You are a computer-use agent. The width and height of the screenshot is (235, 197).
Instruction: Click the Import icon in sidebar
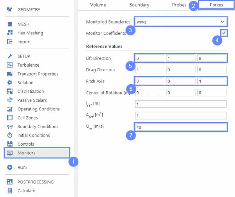point(10,42)
